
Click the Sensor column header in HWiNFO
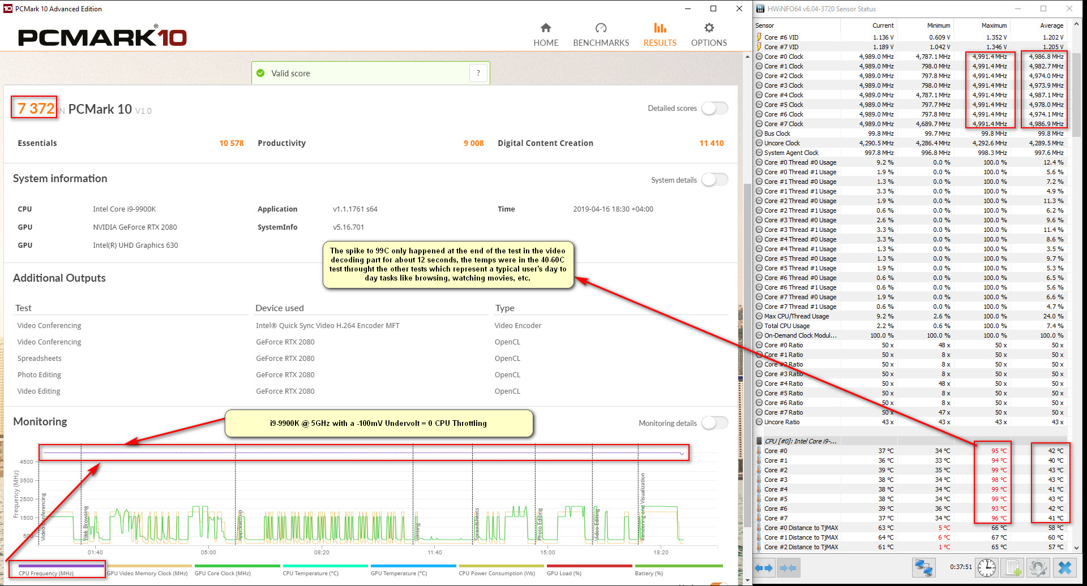[797, 25]
